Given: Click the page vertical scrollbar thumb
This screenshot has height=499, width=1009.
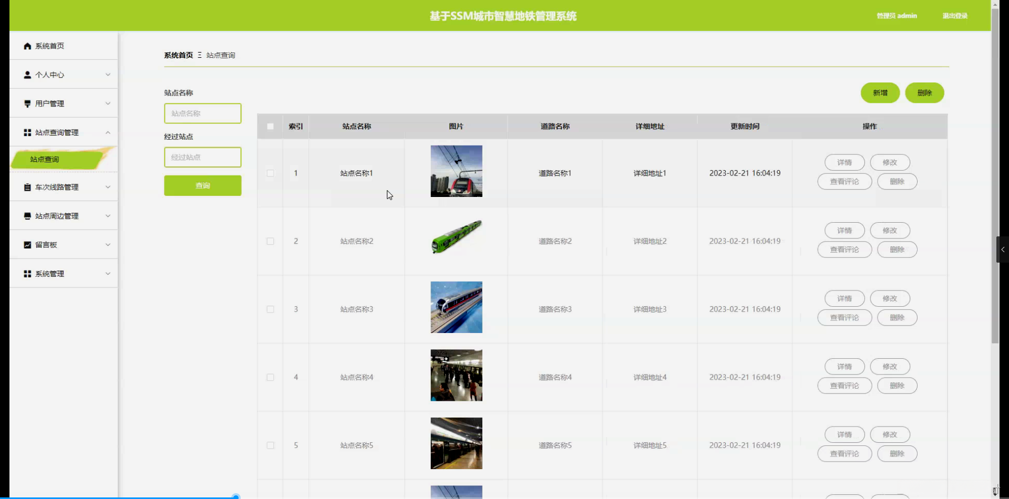Looking at the screenshot, I should coord(995,176).
